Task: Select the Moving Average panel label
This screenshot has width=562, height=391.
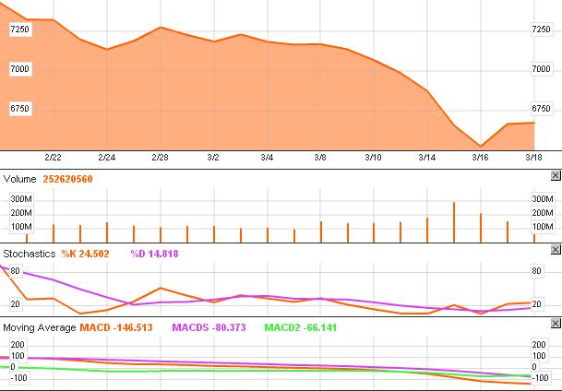Action: click(38, 327)
